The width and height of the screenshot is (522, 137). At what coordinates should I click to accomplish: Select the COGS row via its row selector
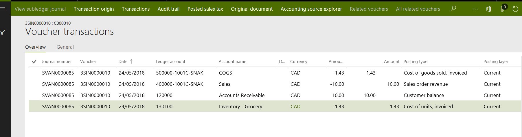[34, 73]
